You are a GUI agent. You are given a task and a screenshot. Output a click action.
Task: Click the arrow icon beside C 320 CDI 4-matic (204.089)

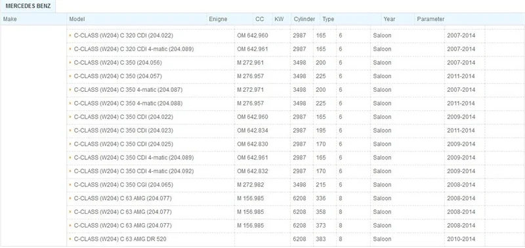point(70,49)
